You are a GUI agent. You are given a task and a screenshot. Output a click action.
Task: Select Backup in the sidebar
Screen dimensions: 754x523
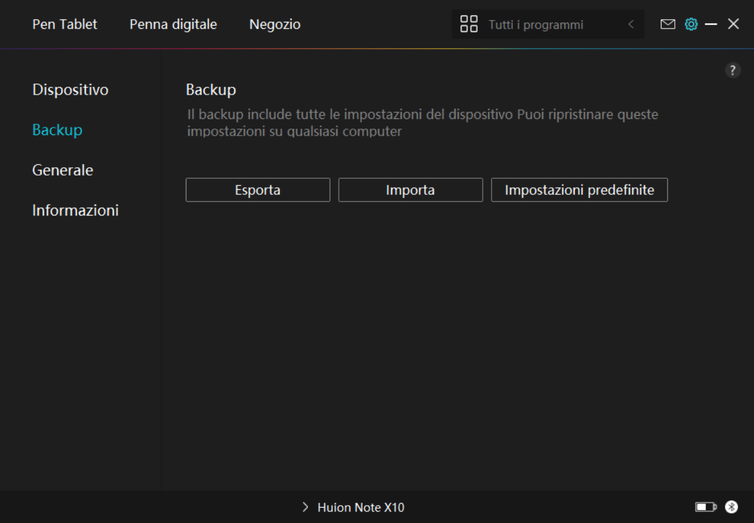click(x=57, y=130)
